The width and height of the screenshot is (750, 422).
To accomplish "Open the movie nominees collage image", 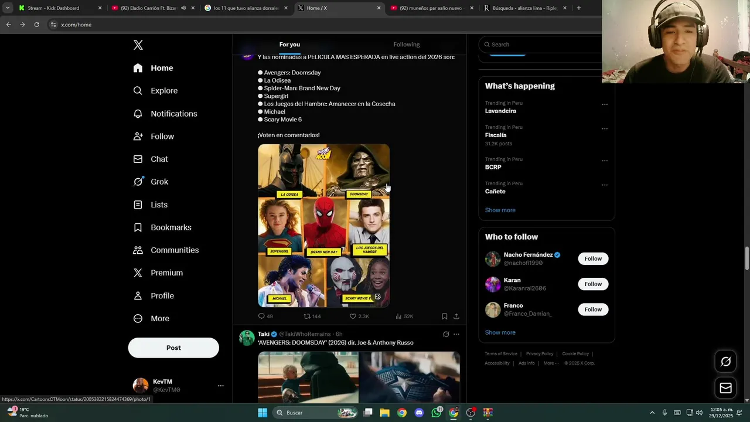I will [x=323, y=226].
